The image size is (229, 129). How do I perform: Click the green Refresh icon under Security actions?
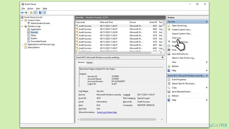click(x=169, y=66)
